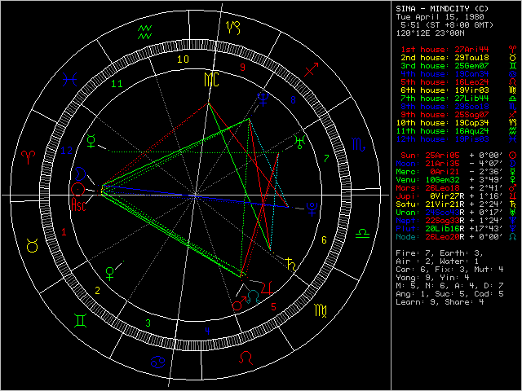Image resolution: width=522 pixels, height=391 pixels.
Task: Click the red Mars symbol in the chart
Action: 237,305
